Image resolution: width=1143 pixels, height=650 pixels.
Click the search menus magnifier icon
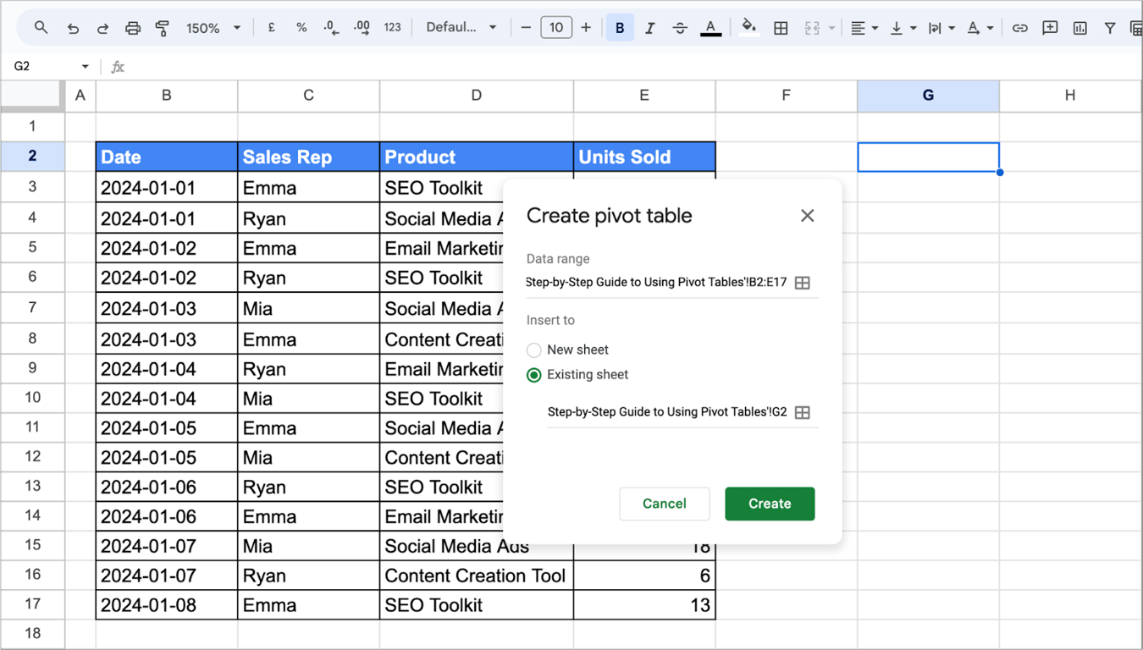pyautogui.click(x=41, y=28)
